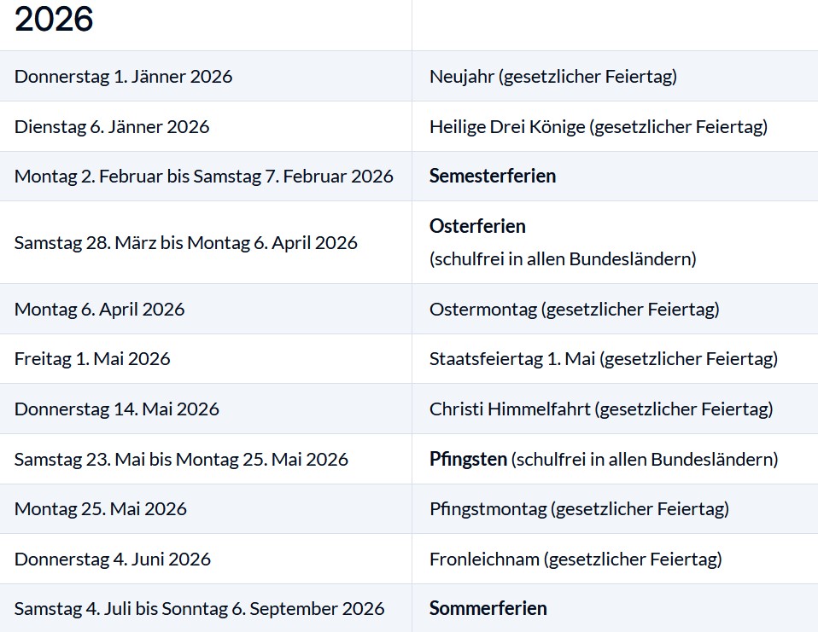Screen dimensions: 818x632
Task: Click the Fronleichnam holiday entry
Action: click(x=575, y=560)
